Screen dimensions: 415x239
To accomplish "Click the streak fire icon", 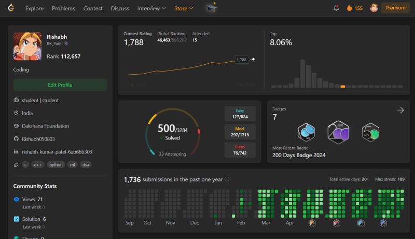I will (x=349, y=8).
